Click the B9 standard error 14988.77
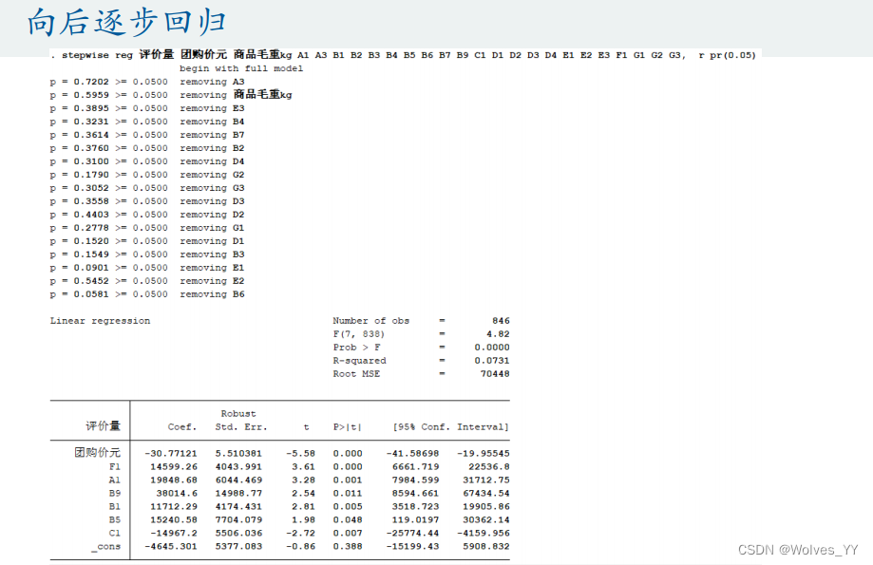 (238, 494)
